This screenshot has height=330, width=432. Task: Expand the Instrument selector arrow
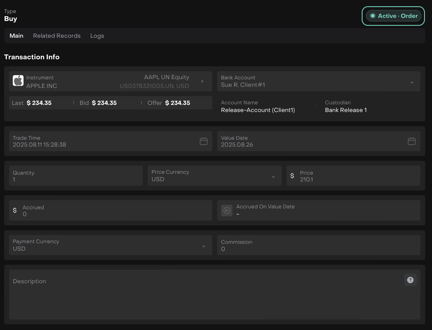pyautogui.click(x=202, y=81)
